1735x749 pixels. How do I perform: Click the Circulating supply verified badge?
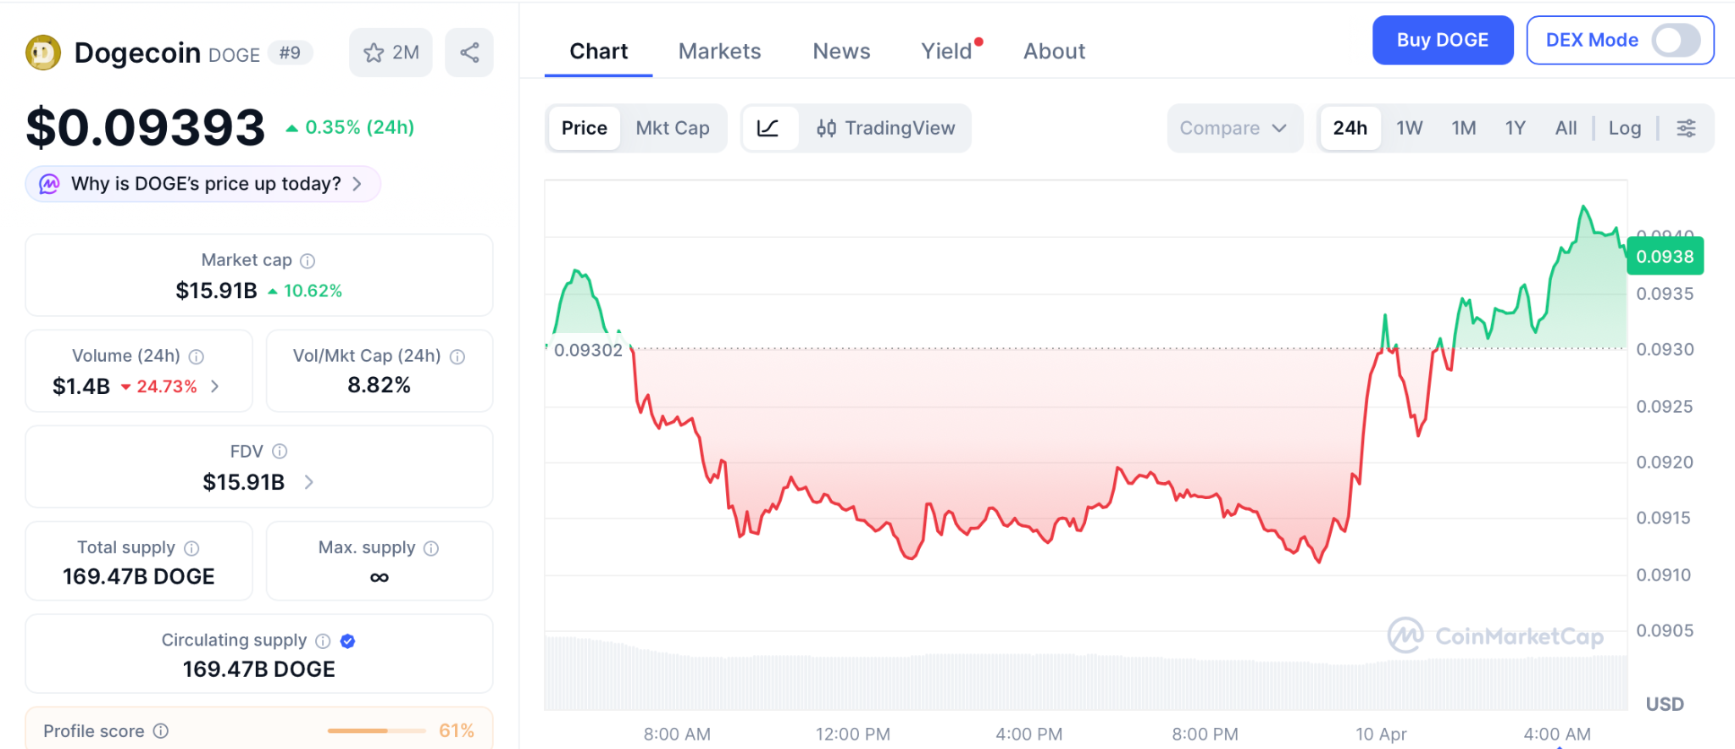pyautogui.click(x=347, y=641)
